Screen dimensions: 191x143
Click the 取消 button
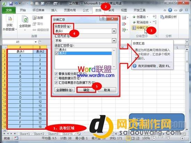(107, 90)
